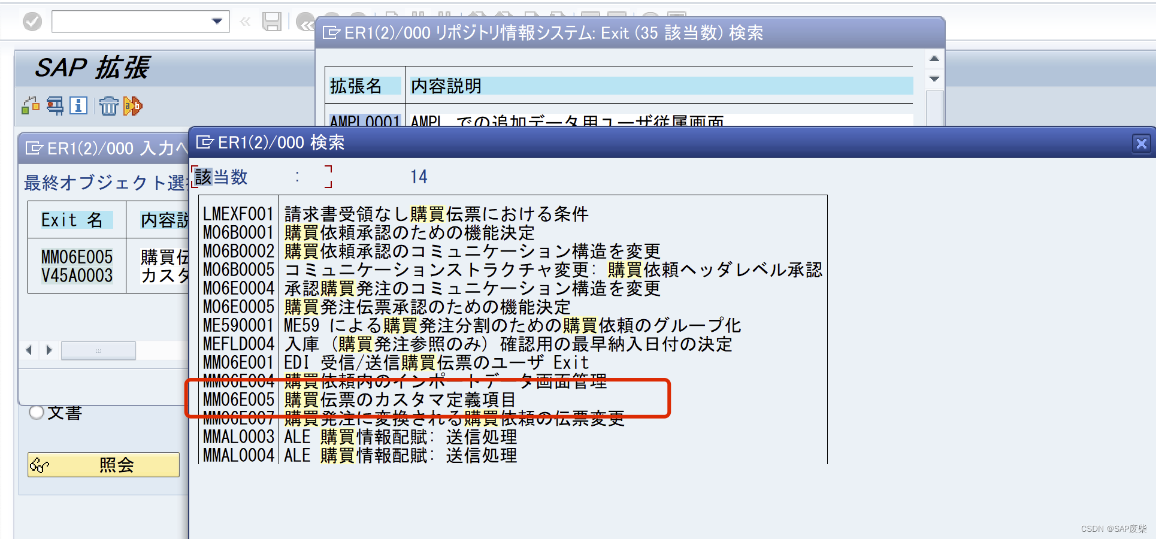
Task: Click MM06E005 in the Exit 名 column
Action: 77,257
